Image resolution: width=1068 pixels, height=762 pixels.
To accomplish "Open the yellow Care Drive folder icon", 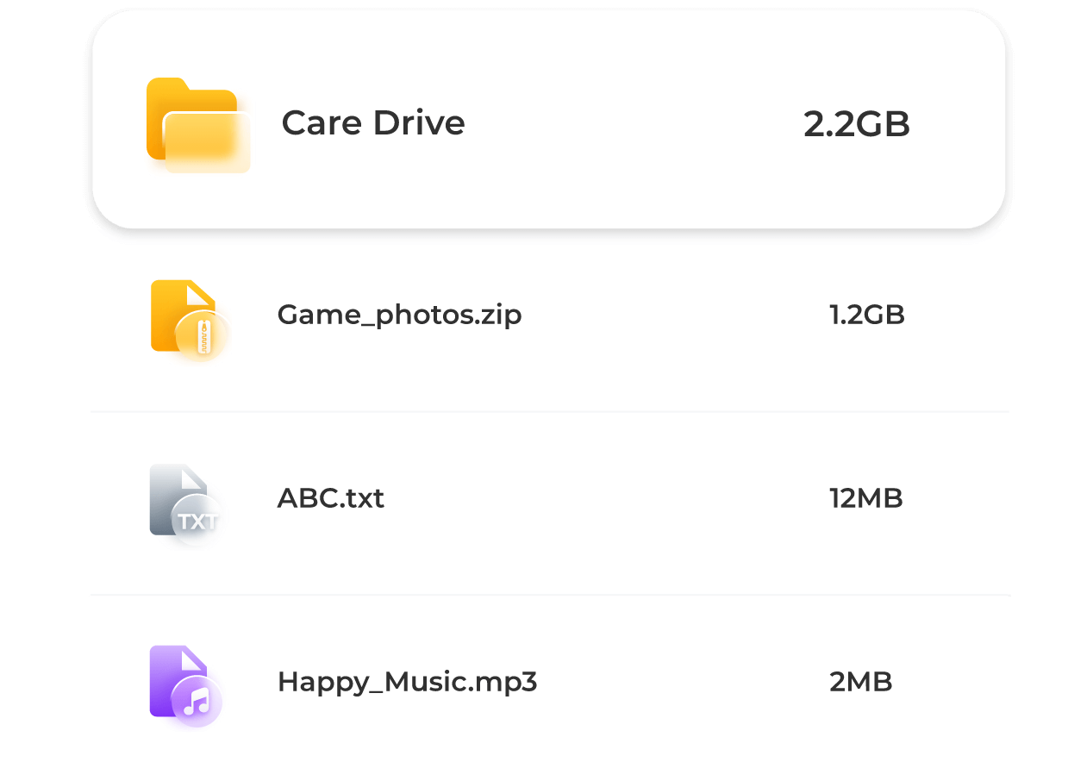I will [198, 126].
